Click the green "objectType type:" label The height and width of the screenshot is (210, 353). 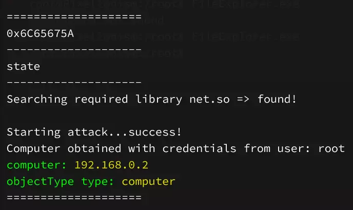click(62, 181)
